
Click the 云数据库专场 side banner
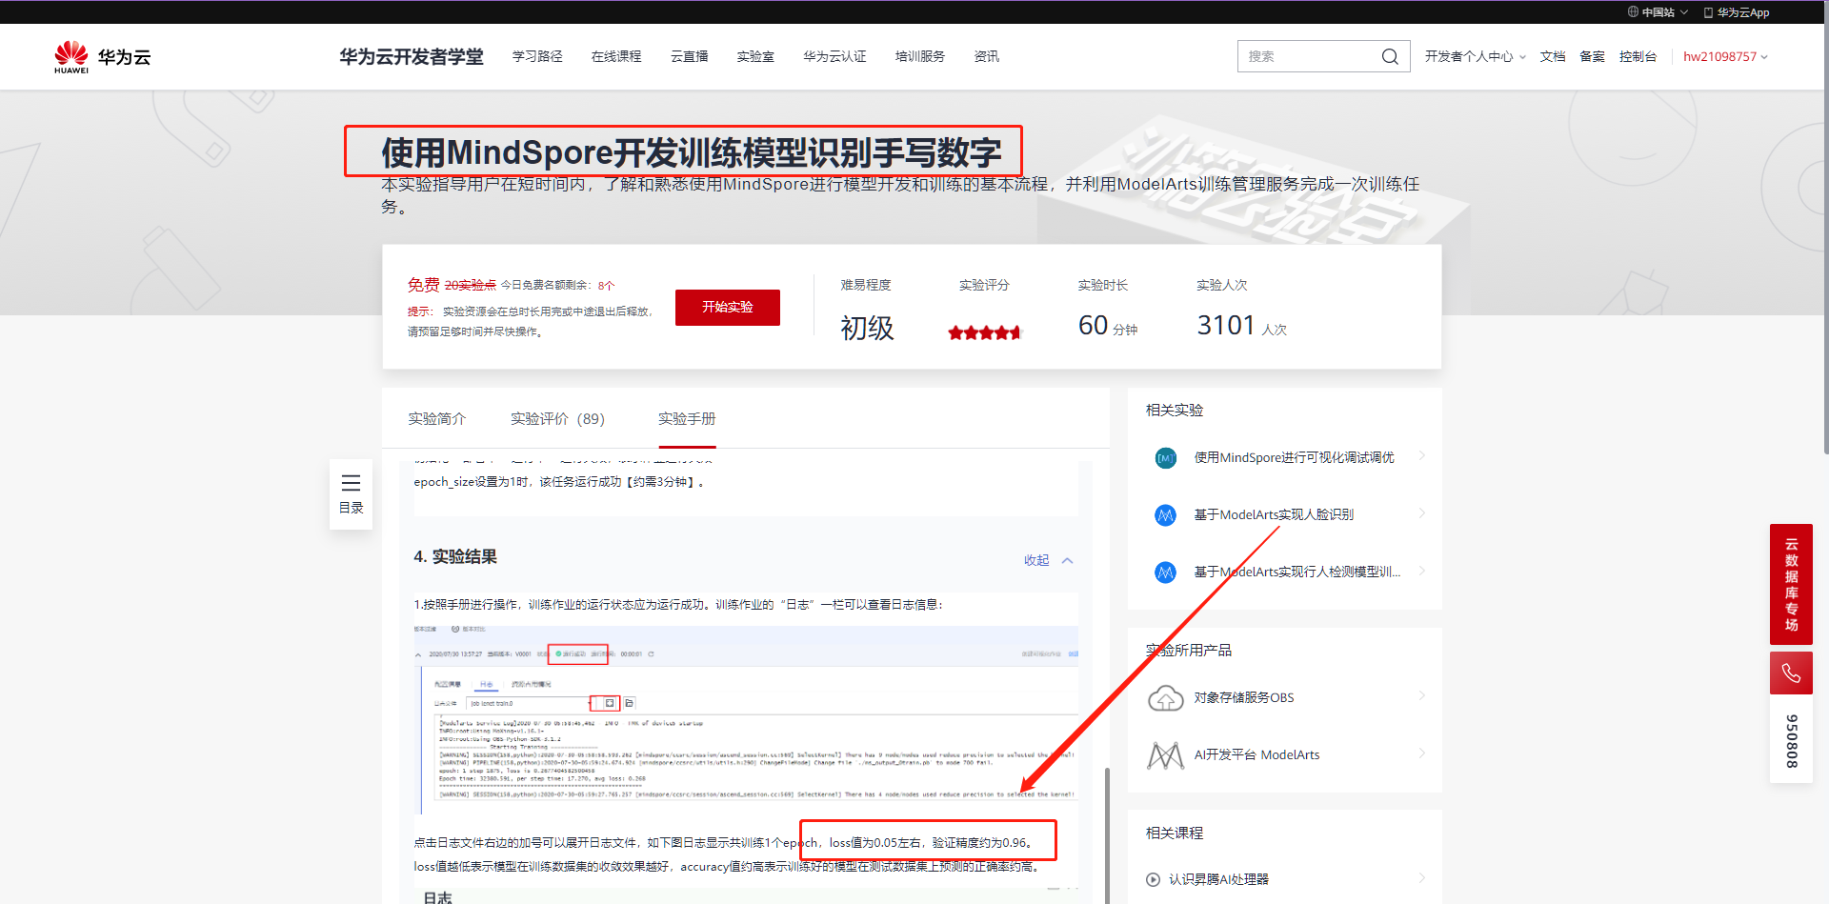1791,585
